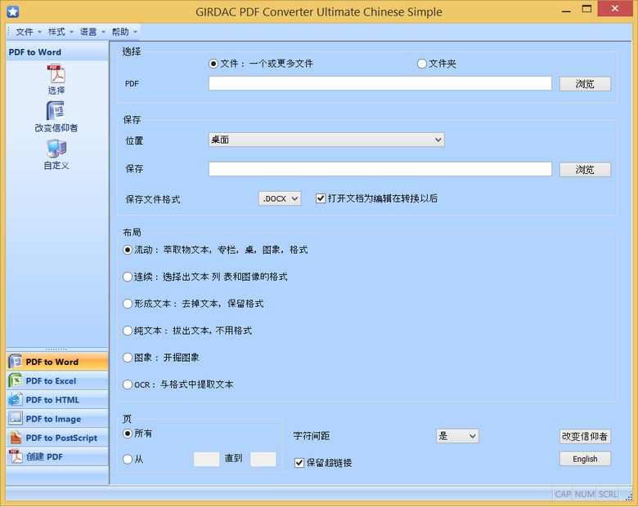Click the PDF to Word panel header

tap(57, 52)
